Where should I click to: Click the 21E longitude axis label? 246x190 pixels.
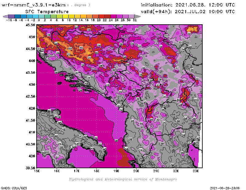click(156, 171)
